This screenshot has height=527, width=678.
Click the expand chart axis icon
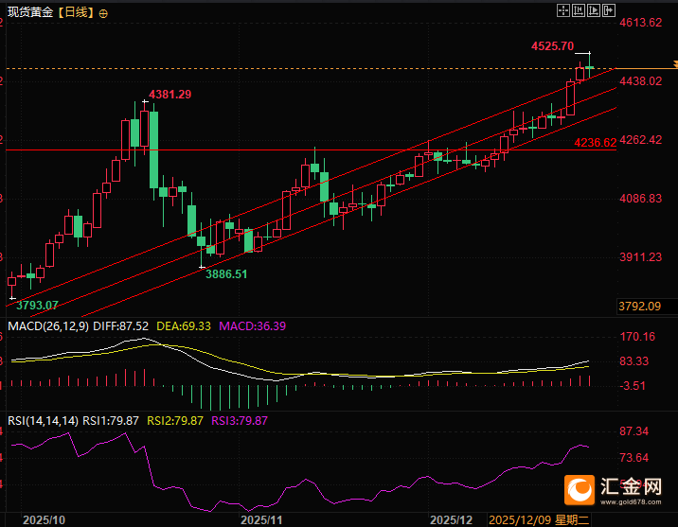593,10
